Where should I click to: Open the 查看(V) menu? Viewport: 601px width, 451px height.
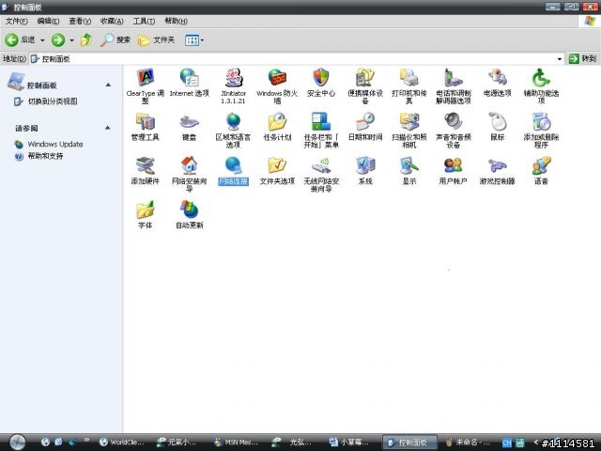[80, 21]
